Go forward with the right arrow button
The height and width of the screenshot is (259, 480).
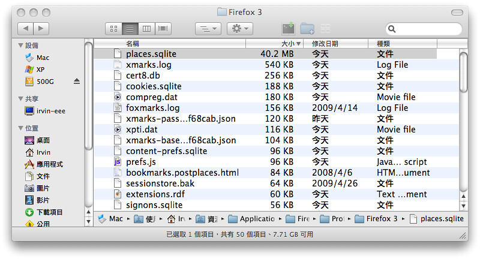(x=41, y=29)
